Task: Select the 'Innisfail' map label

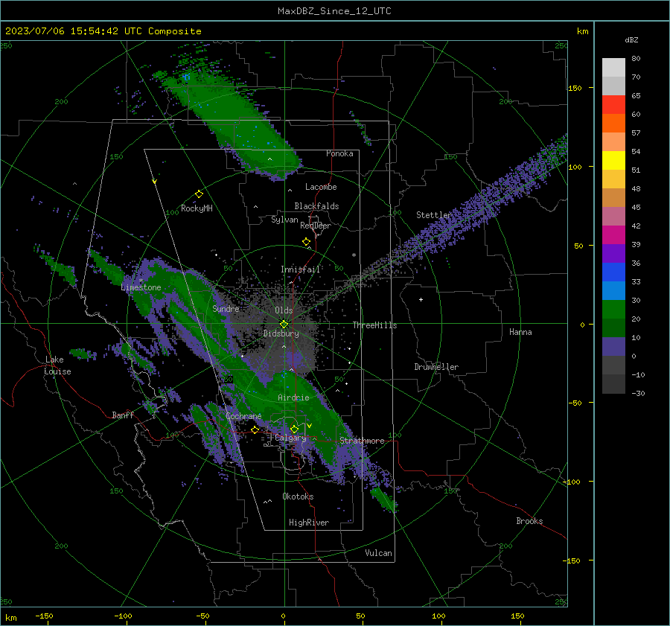Action: [301, 269]
